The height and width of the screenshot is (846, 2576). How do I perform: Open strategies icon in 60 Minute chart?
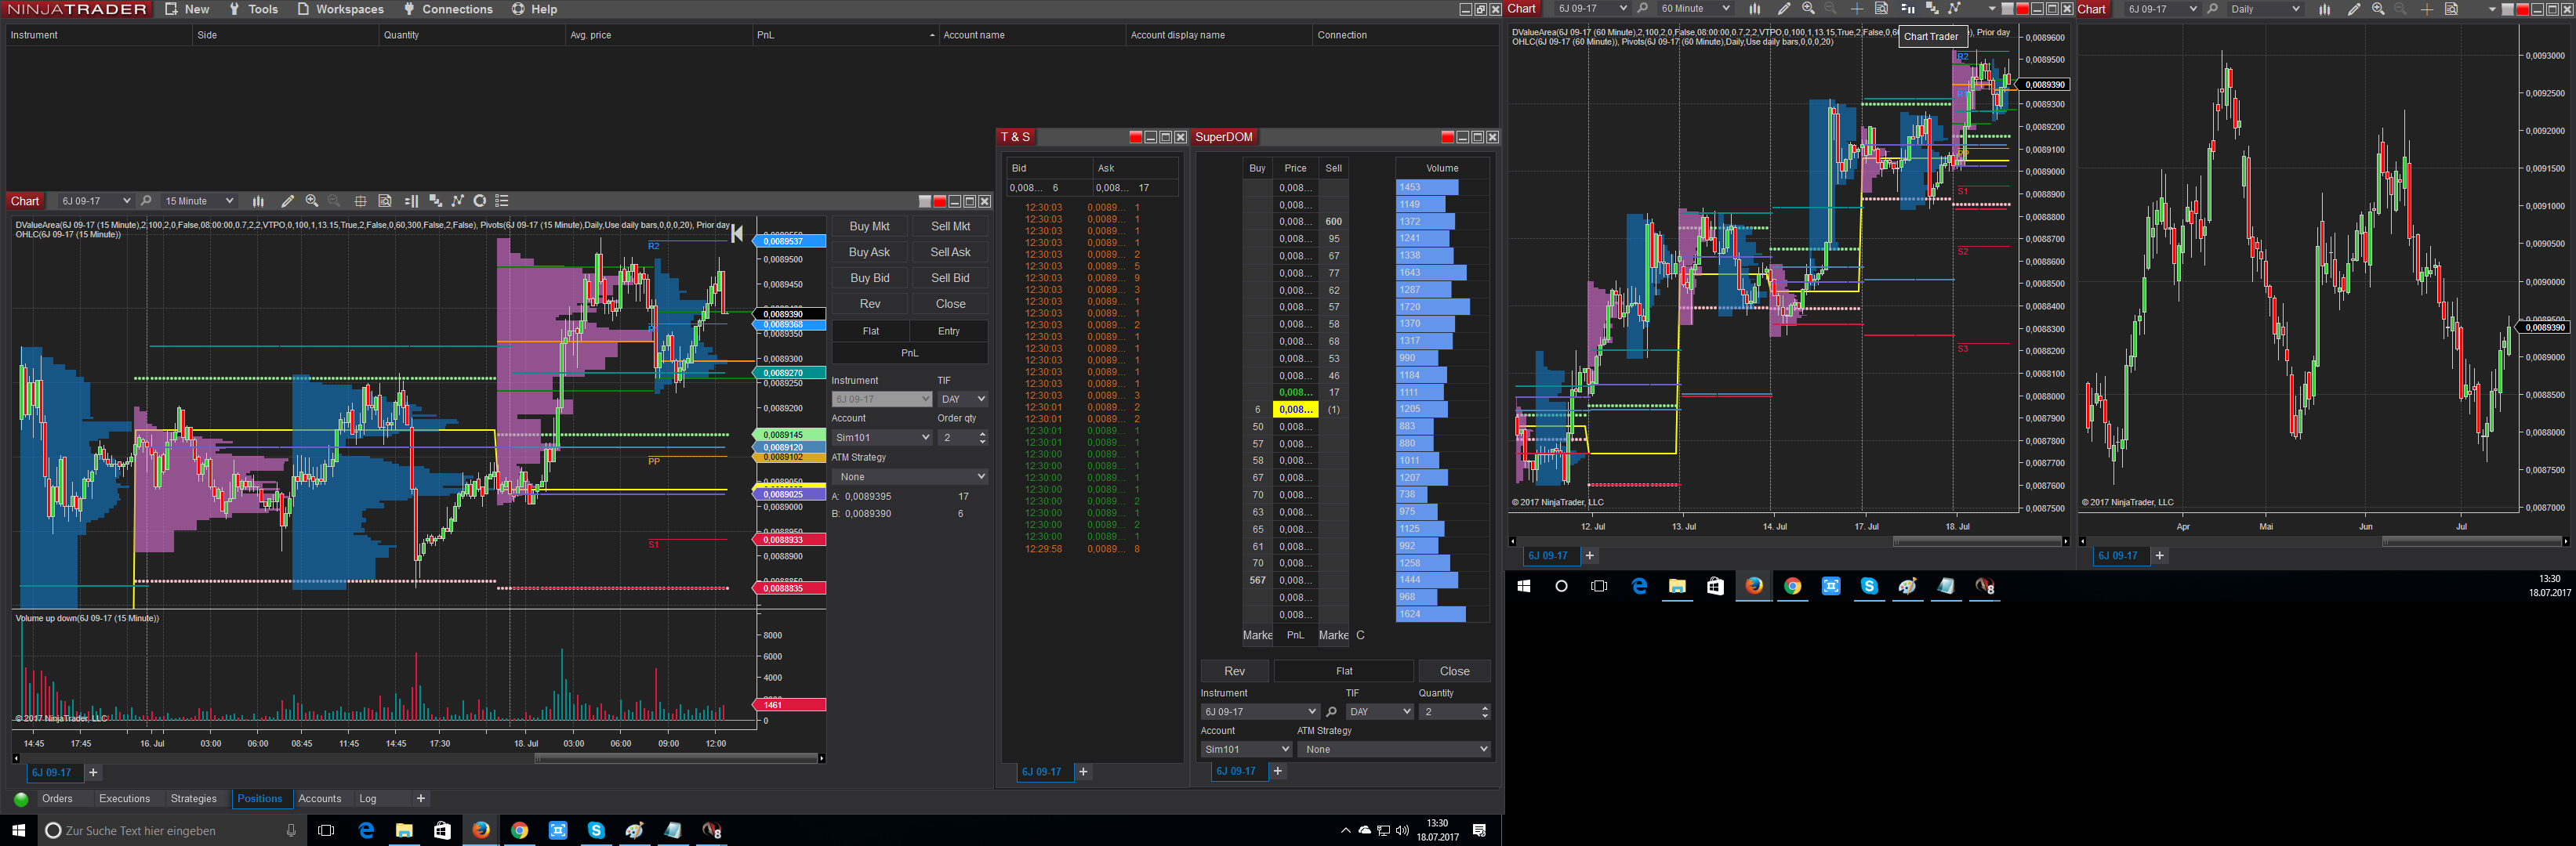[x=1954, y=9]
